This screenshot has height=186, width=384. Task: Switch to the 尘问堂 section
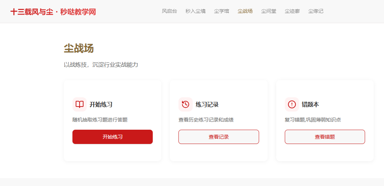[x=269, y=11]
